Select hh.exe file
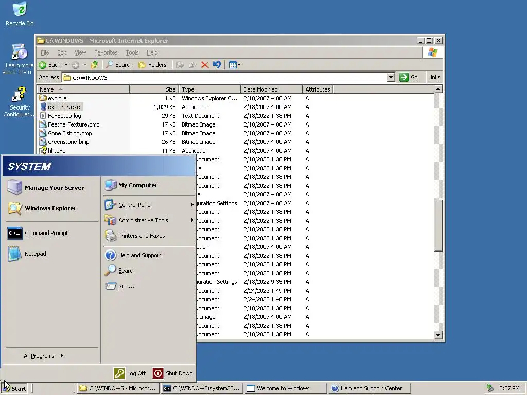Viewport: 527px width, 395px height. point(52,151)
